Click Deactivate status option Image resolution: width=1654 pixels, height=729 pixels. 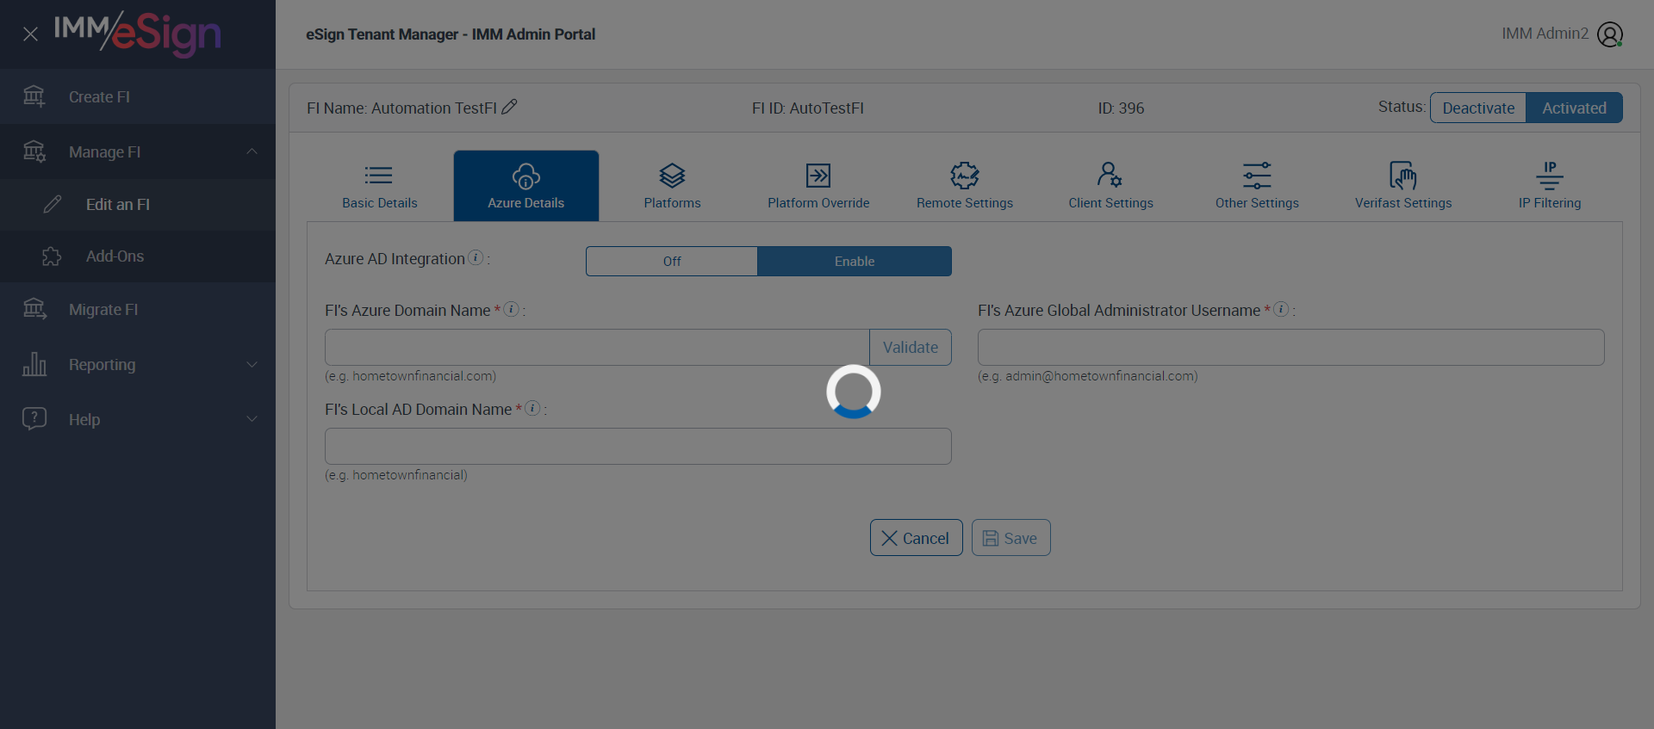pos(1478,108)
